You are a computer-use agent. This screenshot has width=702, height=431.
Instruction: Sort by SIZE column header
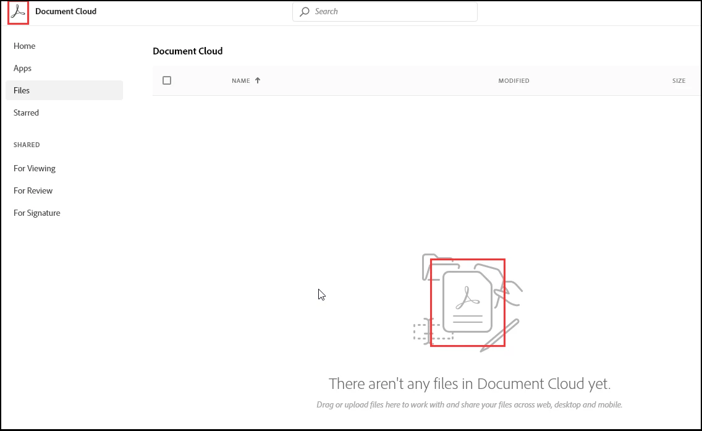(679, 80)
